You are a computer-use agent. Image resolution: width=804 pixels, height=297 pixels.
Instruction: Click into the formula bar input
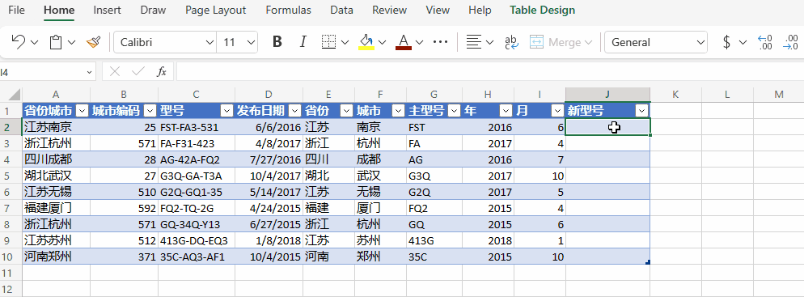[x=489, y=72]
